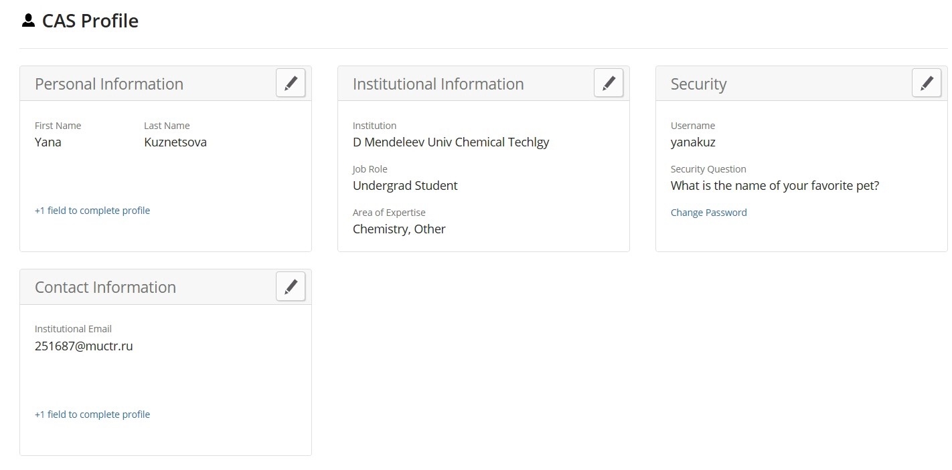
Task: Click Change Password link
Action: (x=708, y=213)
